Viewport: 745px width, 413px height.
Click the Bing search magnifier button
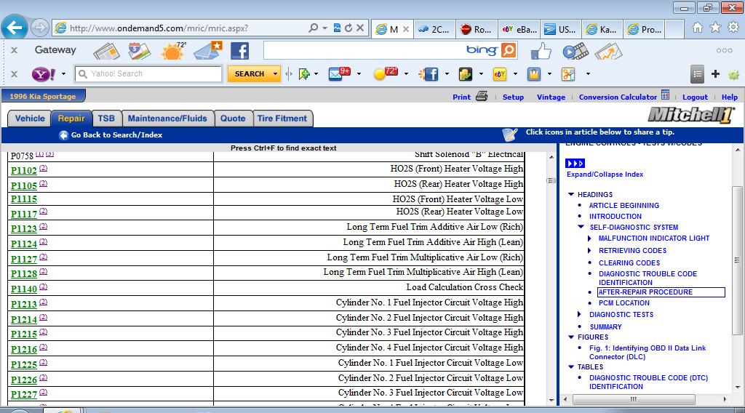(509, 50)
